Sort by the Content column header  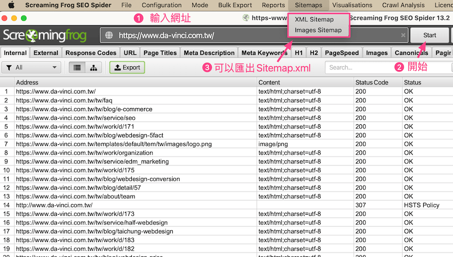[x=305, y=82]
